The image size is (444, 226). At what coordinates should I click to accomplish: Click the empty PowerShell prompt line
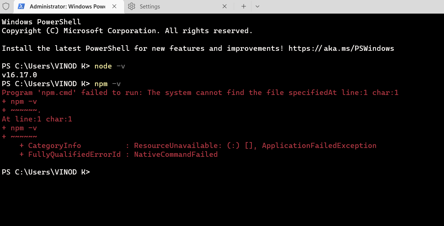tap(46, 172)
